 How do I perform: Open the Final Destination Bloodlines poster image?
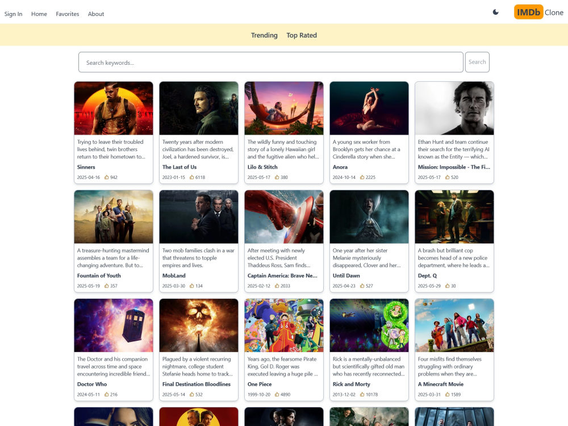pos(199,325)
